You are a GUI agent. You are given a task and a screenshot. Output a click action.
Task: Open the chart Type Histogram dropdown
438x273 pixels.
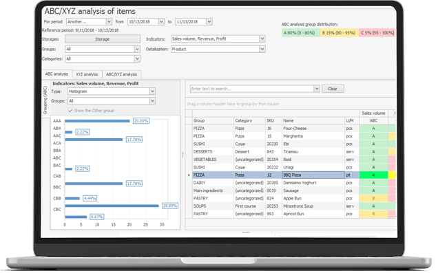pyautogui.click(x=152, y=91)
